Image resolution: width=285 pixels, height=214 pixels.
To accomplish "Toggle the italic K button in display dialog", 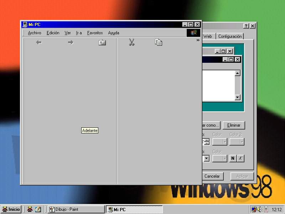I will tap(240, 158).
